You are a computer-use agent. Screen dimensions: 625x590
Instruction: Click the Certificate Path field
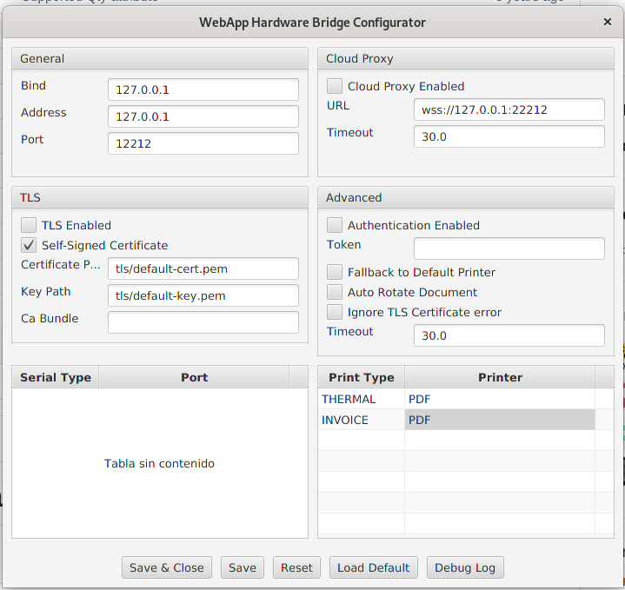coord(203,268)
